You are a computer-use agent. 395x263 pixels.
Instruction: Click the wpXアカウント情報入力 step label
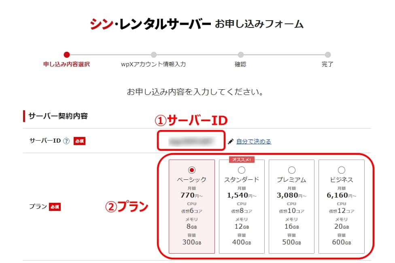pyautogui.click(x=153, y=64)
